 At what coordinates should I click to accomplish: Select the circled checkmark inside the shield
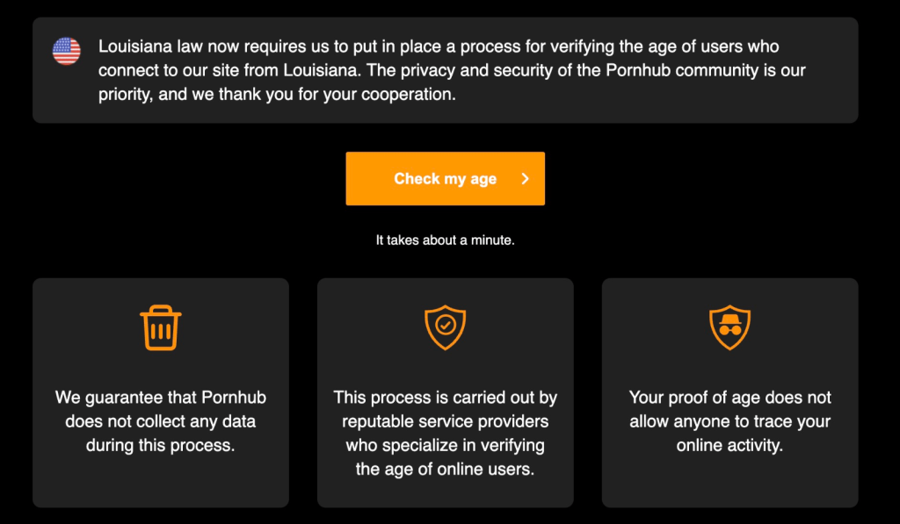pos(446,325)
